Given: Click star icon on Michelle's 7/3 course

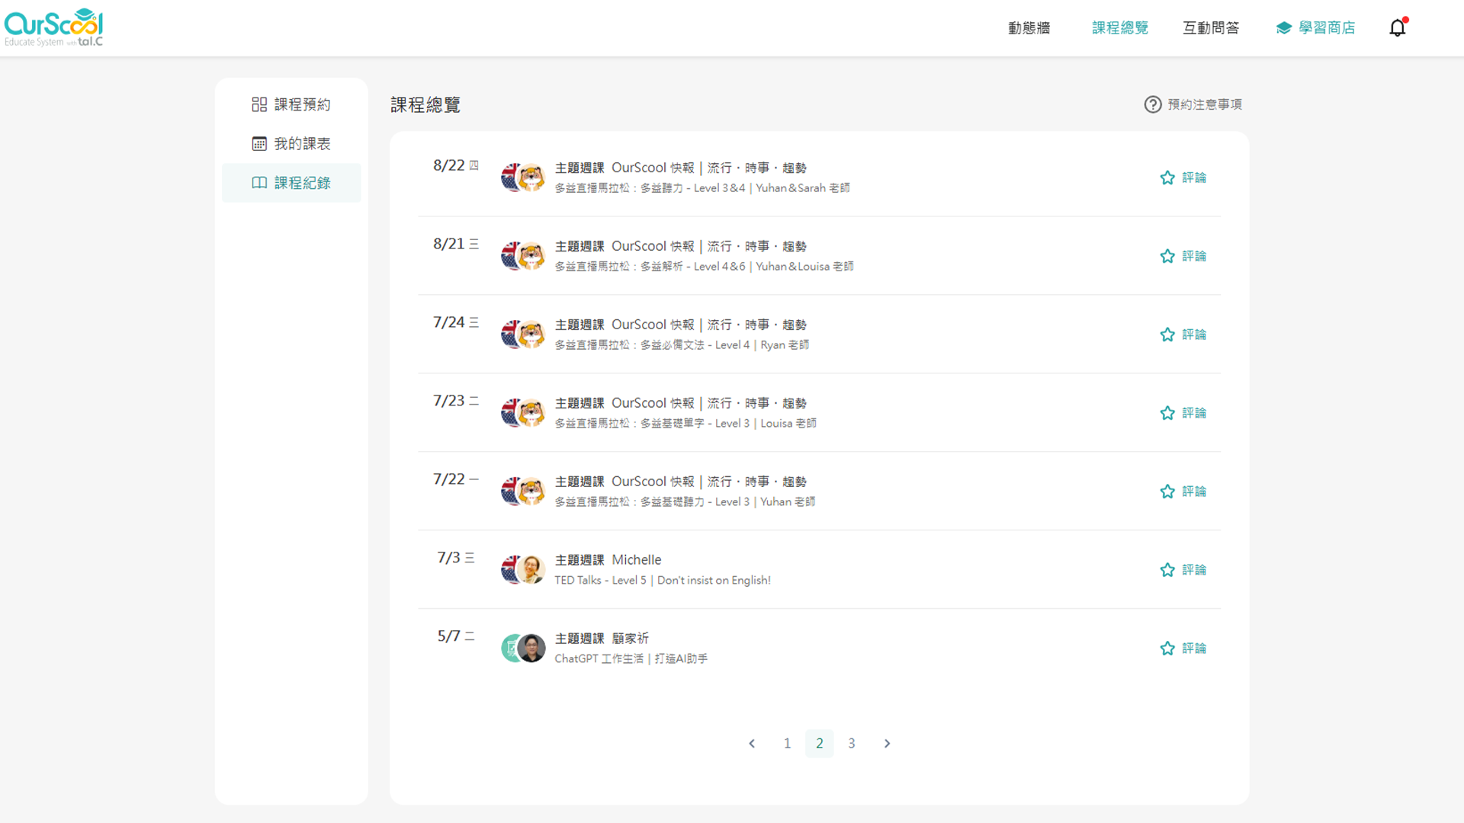Looking at the screenshot, I should click(x=1167, y=570).
